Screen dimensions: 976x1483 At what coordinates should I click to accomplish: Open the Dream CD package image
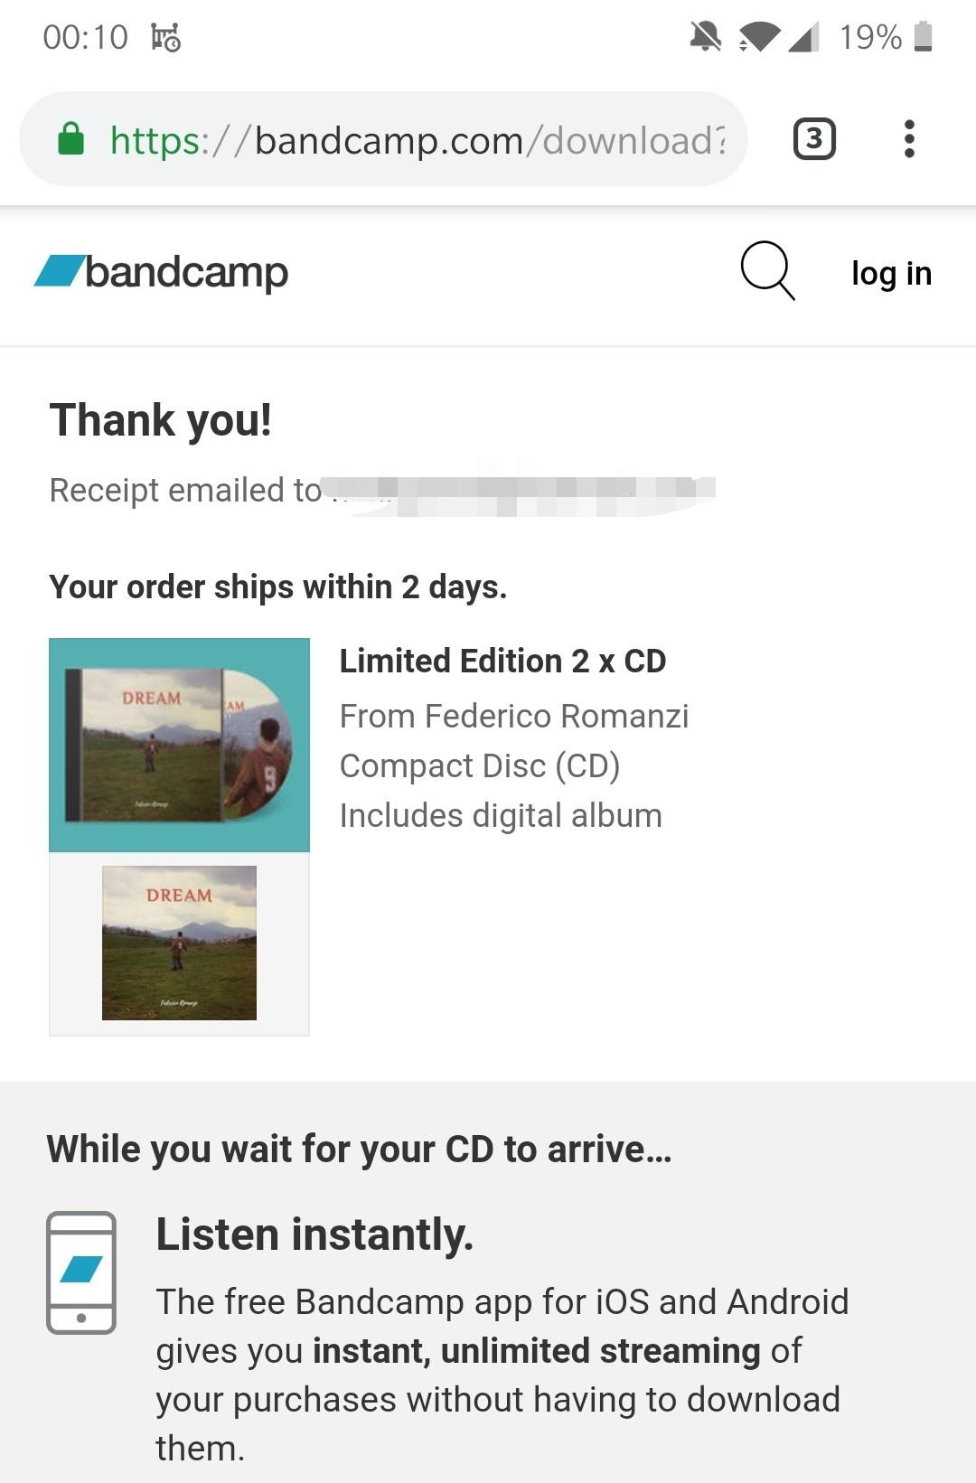(x=179, y=745)
